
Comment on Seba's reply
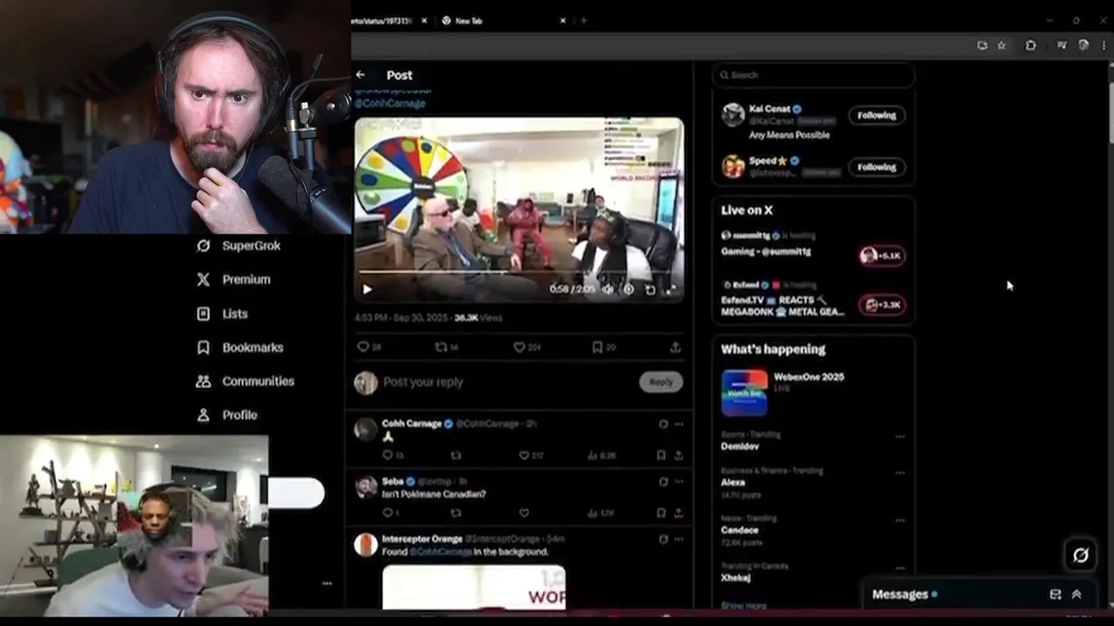tap(388, 513)
